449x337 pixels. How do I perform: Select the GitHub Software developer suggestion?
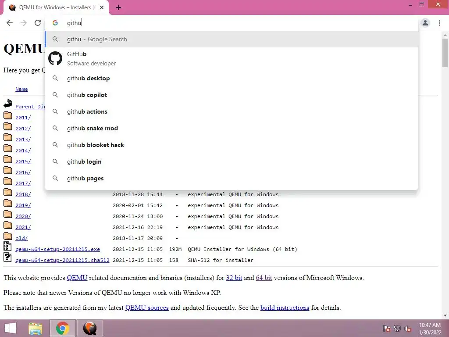[232, 58]
